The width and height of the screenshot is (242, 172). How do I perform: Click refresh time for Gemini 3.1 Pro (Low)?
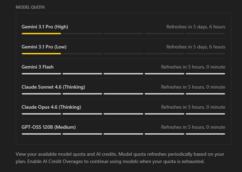196,47
